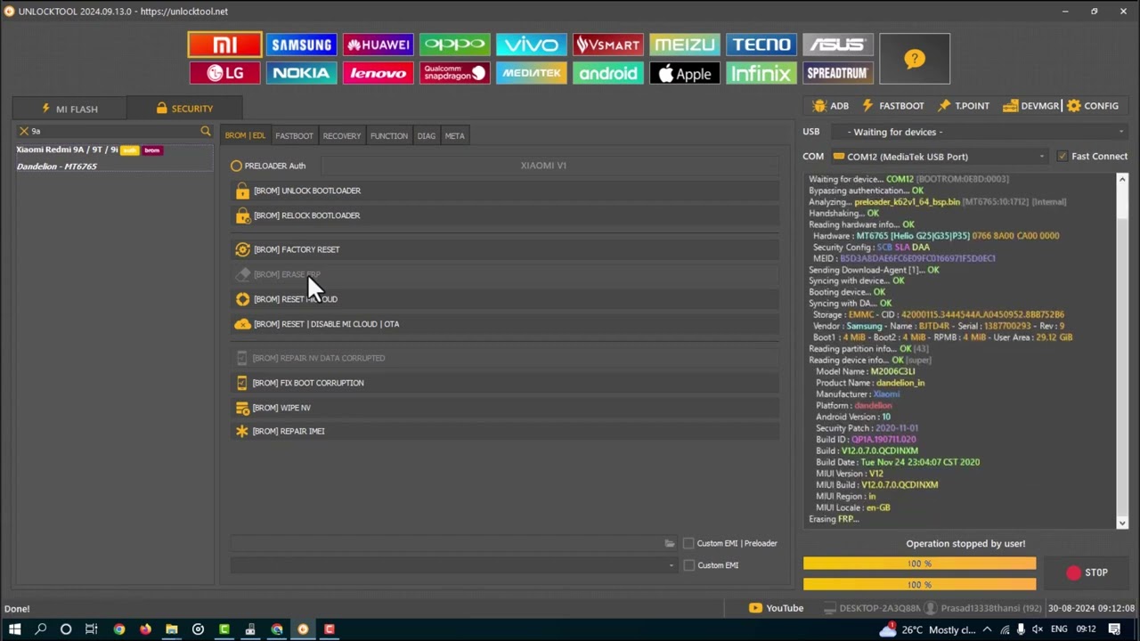Viewport: 1140px width, 641px height.
Task: Open the YouTube link in status bar
Action: click(x=776, y=608)
